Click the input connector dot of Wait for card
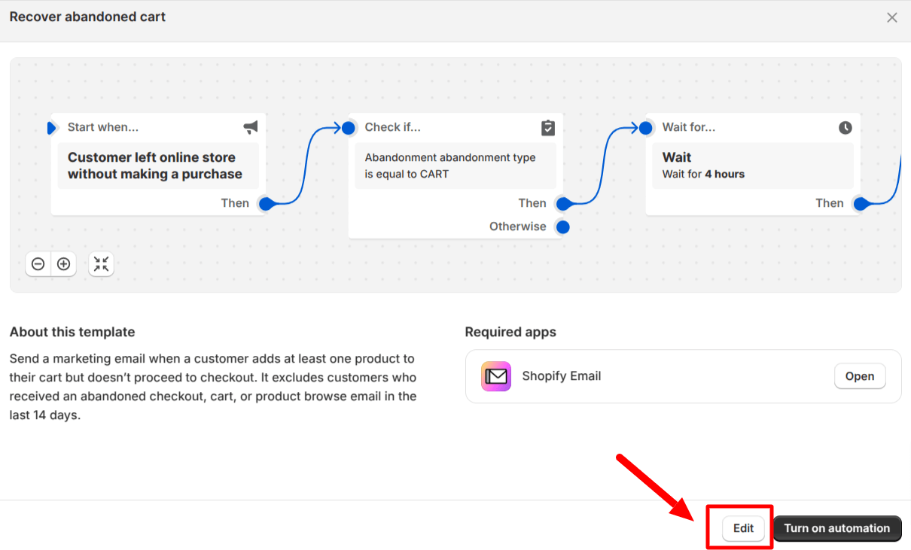911x550 pixels. [645, 128]
